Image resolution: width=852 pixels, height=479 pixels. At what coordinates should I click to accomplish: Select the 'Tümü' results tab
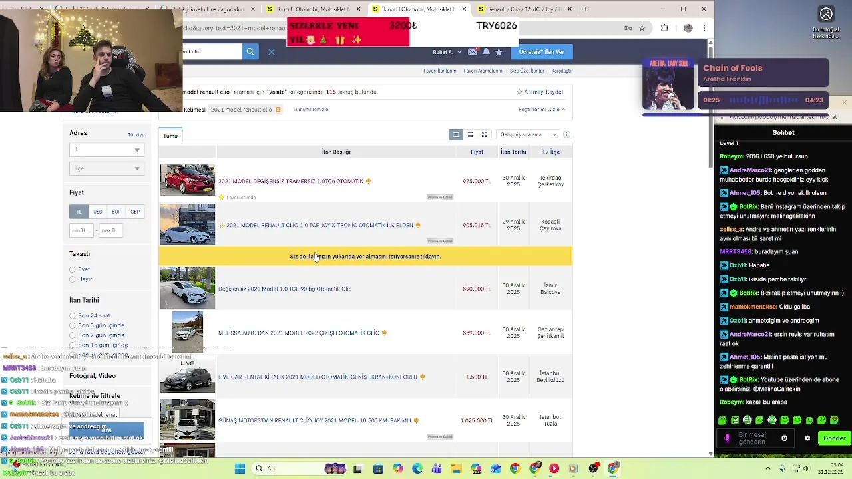pos(170,136)
